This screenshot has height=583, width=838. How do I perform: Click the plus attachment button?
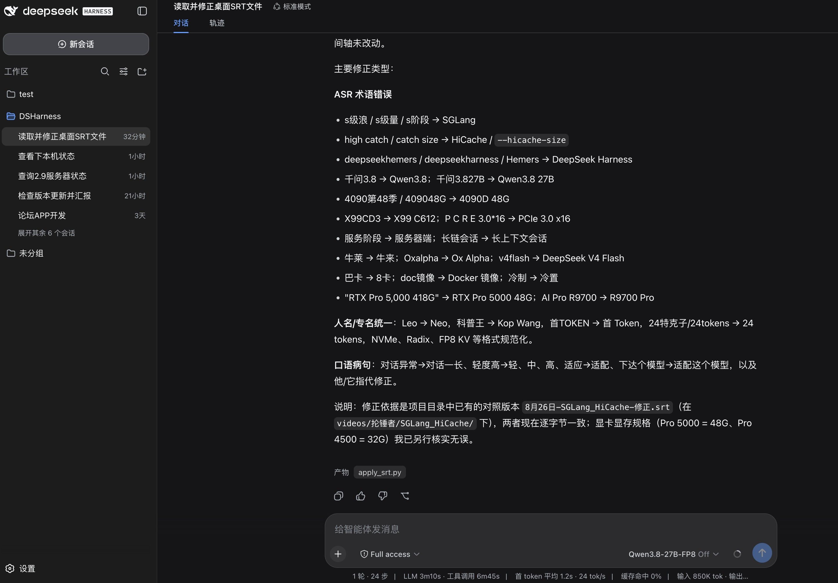(x=338, y=554)
